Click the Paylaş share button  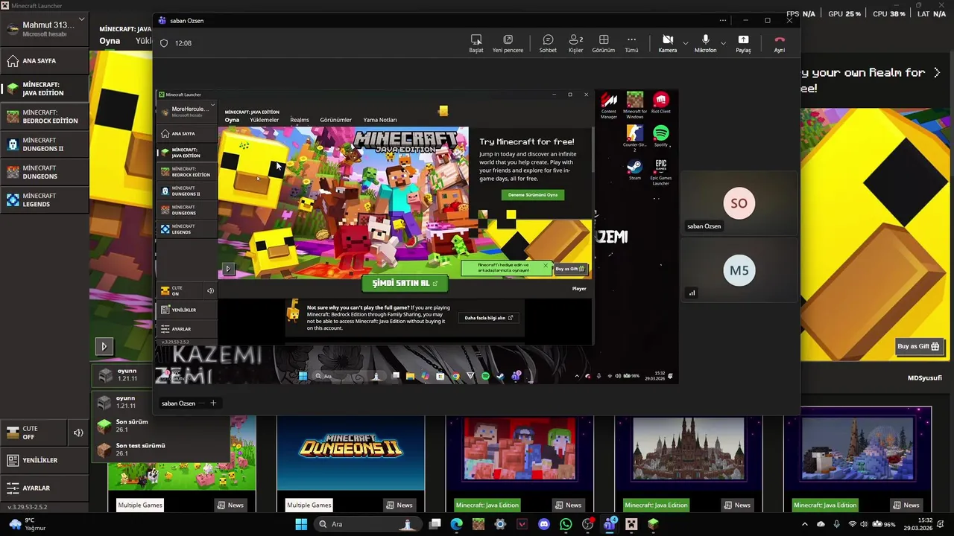(743, 43)
